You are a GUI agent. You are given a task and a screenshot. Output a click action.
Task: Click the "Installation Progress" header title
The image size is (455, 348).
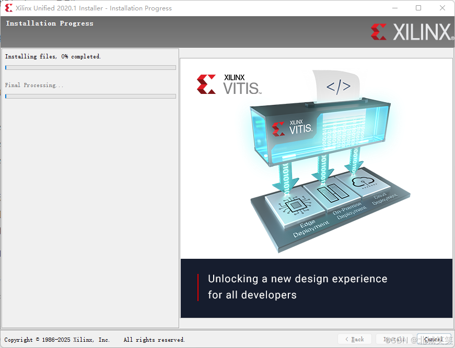[x=50, y=23]
